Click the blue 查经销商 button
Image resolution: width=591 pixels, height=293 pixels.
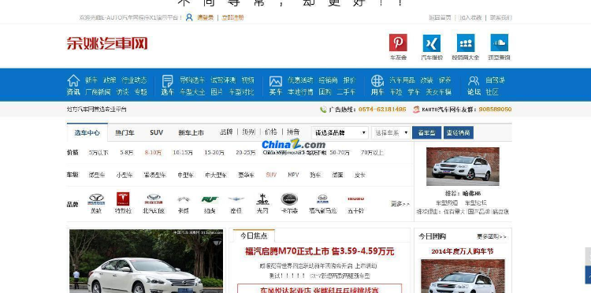coord(459,132)
